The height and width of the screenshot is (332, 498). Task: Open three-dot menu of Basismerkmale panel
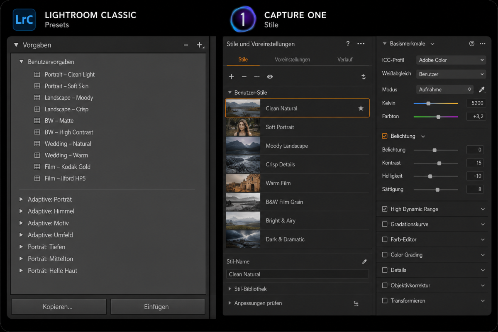pyautogui.click(x=483, y=44)
